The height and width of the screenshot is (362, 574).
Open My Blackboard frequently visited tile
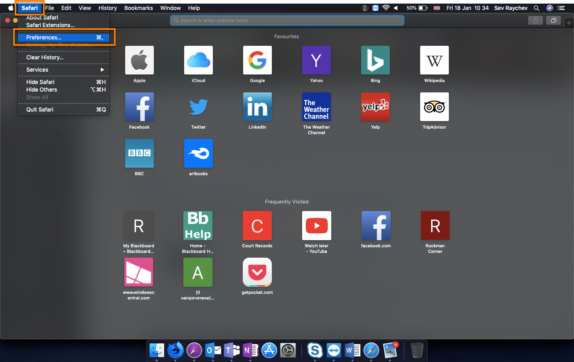pos(139,225)
